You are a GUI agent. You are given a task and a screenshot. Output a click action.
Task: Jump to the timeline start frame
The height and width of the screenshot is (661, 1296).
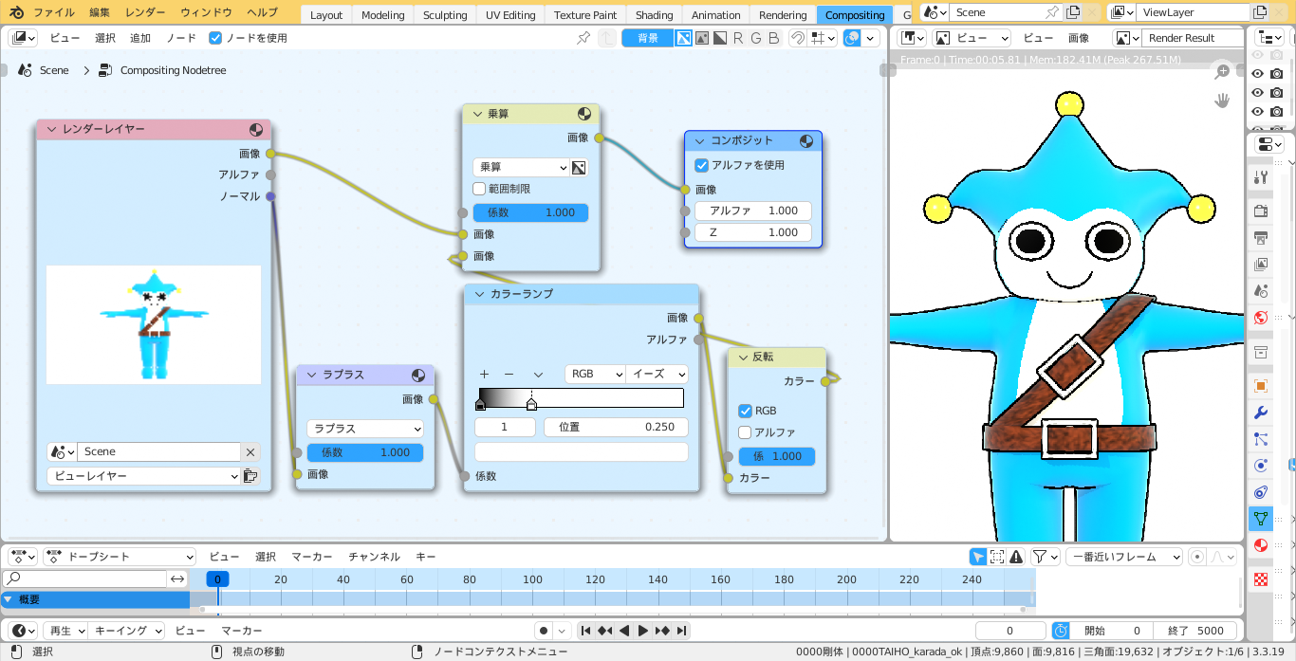[x=586, y=631]
